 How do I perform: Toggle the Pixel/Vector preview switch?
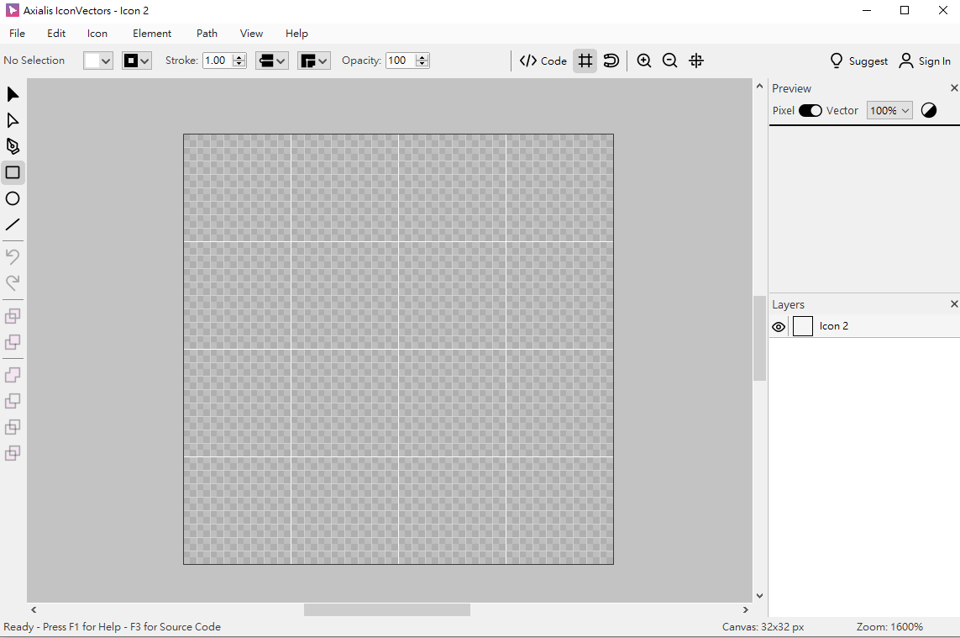click(810, 111)
